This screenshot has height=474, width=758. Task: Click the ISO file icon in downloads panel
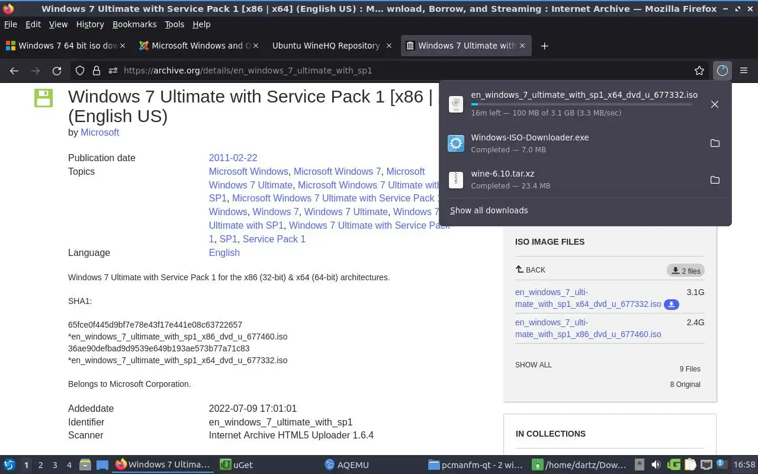[456, 105]
